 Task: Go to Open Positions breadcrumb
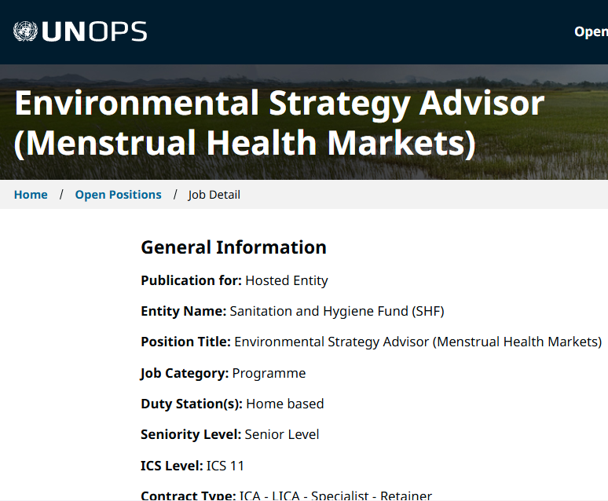[119, 195]
